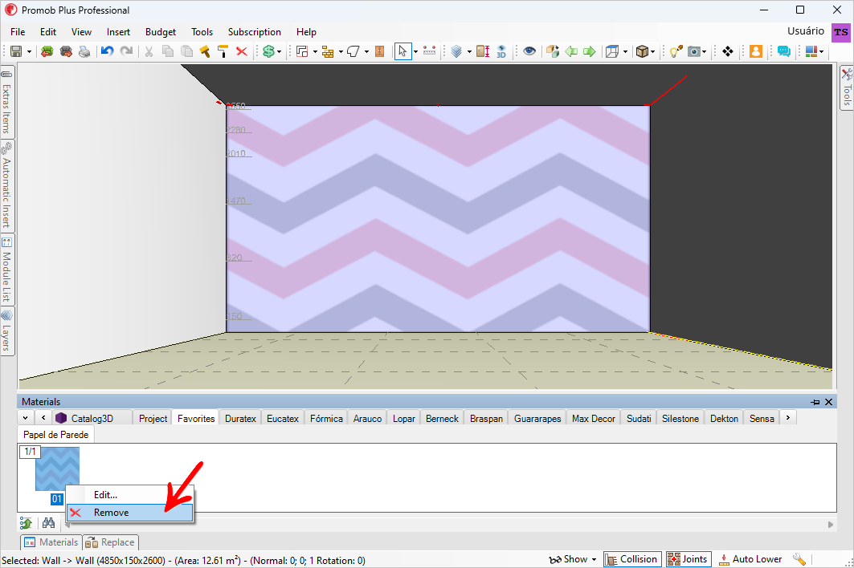Click the camera snapshot icon
The width and height of the screenshot is (854, 568).
click(694, 51)
